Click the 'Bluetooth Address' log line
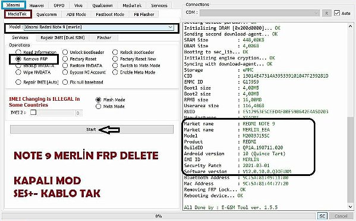Screen dimensions: 356x221 coord(236,178)
